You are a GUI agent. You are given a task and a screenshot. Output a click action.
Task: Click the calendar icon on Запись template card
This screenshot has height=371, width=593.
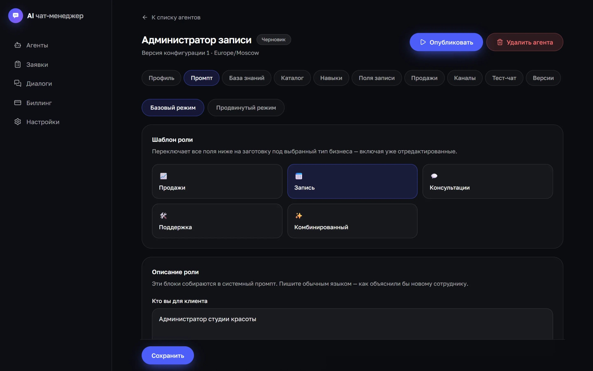pos(299,176)
